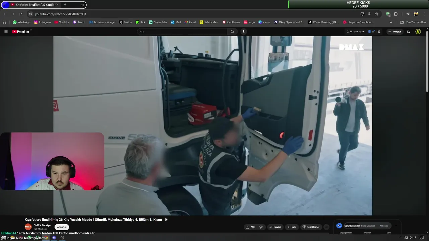429x241 pixels.
Task: Go back using the browser back arrow
Action: (x=5, y=14)
